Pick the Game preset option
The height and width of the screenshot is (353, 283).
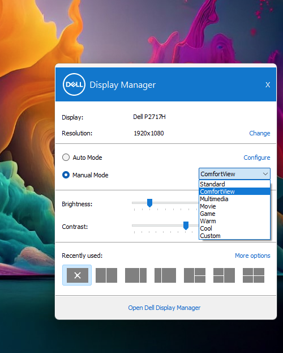[234, 214]
